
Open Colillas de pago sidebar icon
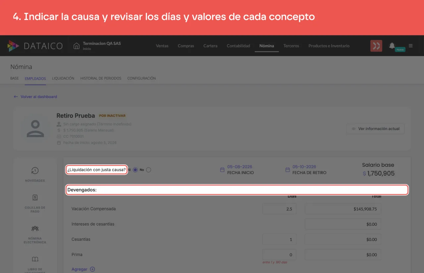tap(35, 197)
